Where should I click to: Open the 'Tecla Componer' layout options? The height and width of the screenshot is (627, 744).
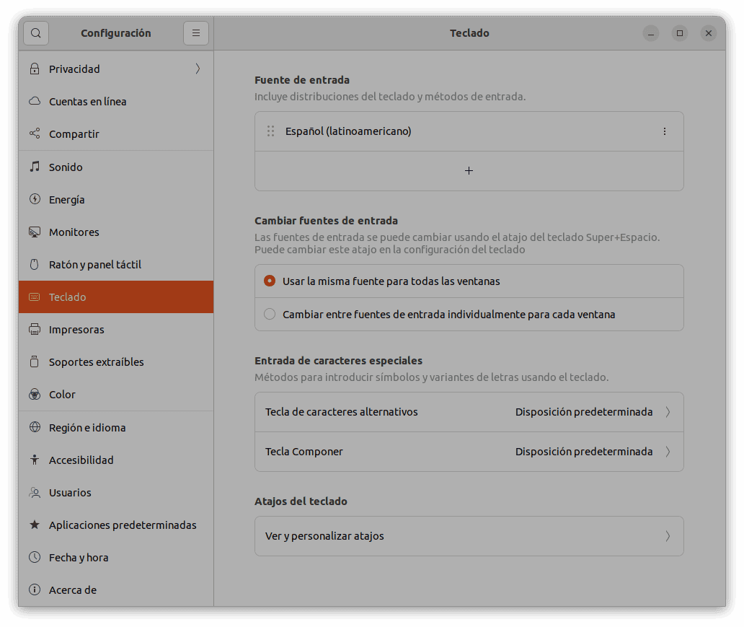click(x=469, y=451)
